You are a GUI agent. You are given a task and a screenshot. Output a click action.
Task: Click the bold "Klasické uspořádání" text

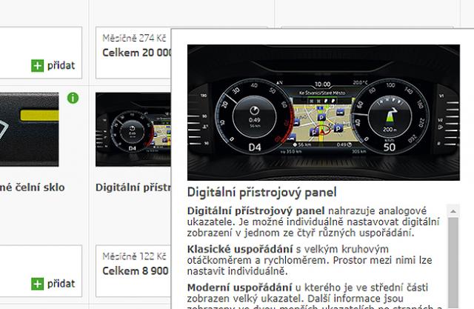point(240,249)
